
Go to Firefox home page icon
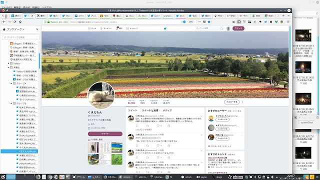[20, 22]
